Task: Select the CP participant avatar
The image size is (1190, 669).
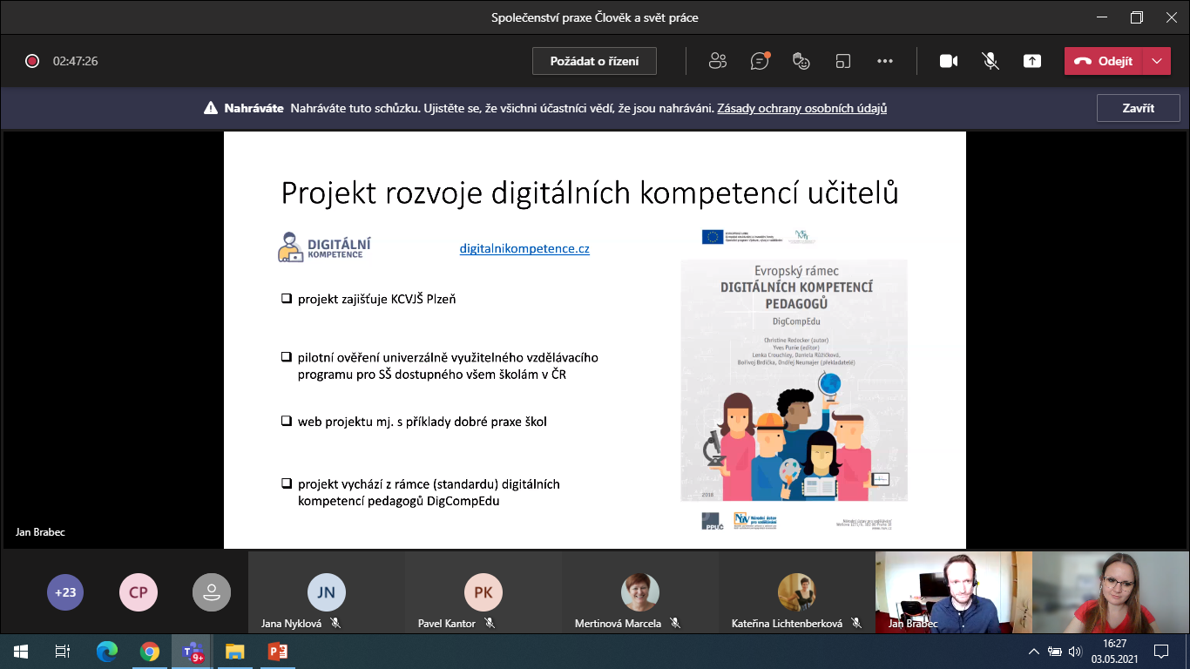Action: 138,592
